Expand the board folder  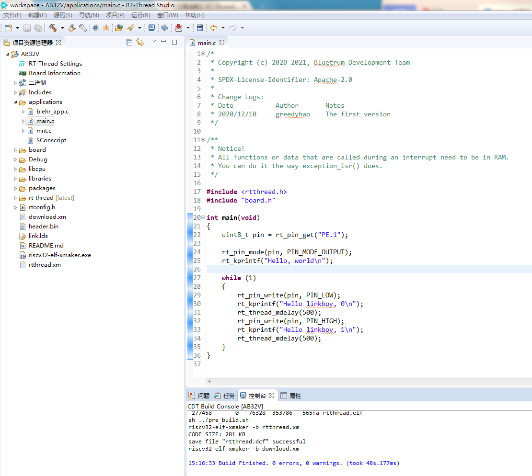(15, 150)
